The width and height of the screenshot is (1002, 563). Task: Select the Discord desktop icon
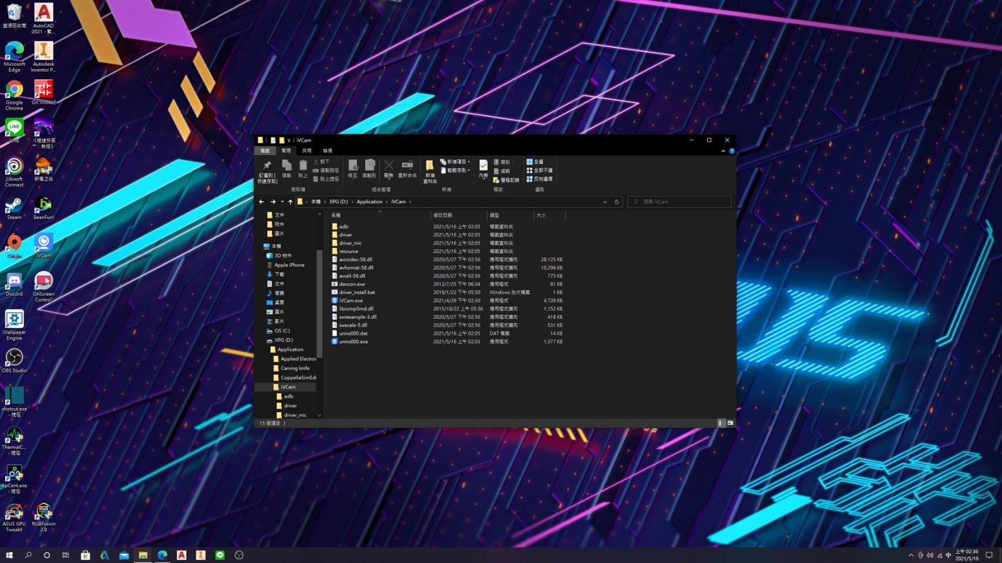14,284
